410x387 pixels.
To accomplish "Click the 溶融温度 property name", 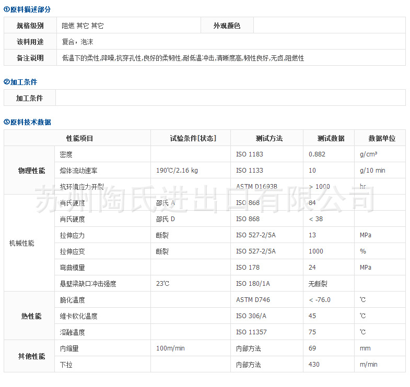I will point(72,333).
